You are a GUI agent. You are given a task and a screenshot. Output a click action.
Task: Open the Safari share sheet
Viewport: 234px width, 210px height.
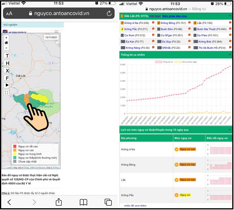pyautogui.click(x=59, y=202)
